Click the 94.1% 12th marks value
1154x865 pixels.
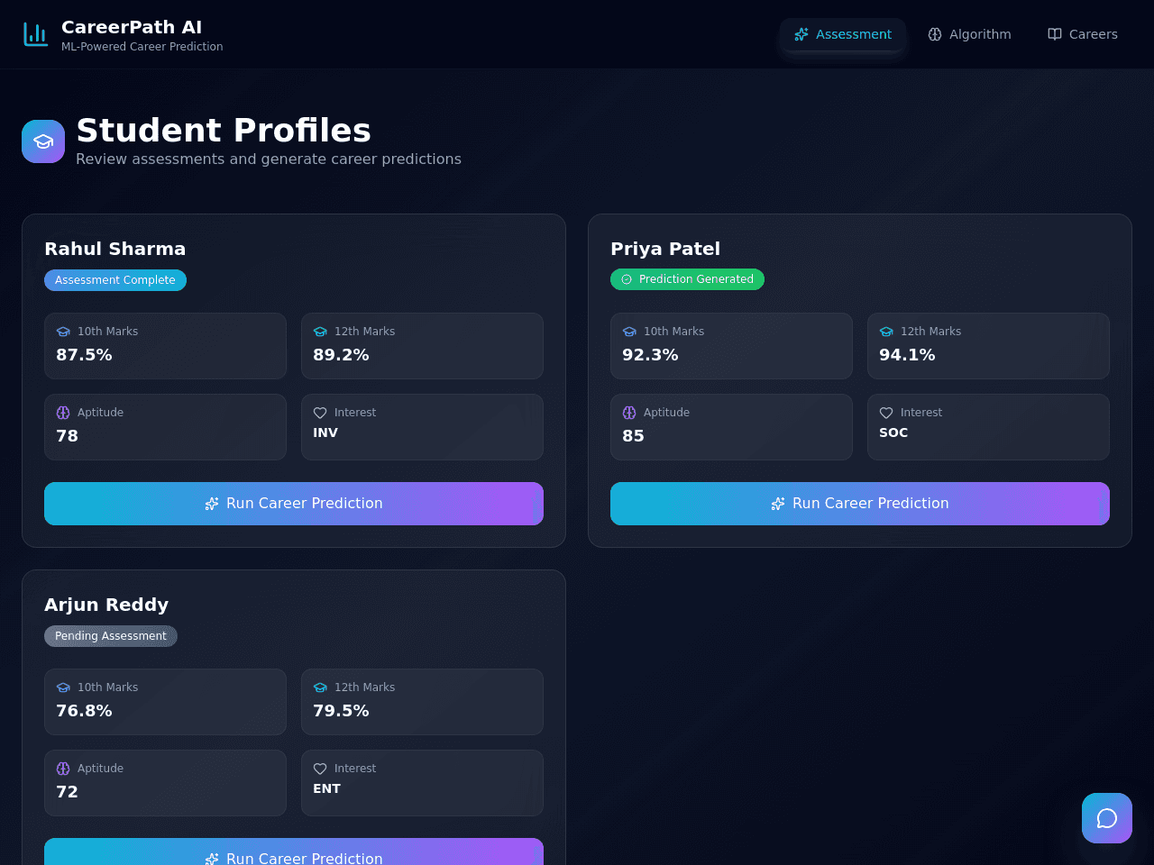[907, 355]
